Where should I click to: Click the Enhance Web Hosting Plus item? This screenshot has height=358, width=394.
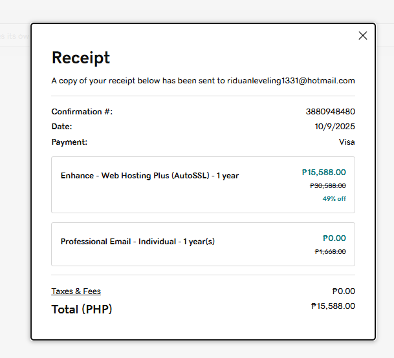pyautogui.click(x=149, y=176)
